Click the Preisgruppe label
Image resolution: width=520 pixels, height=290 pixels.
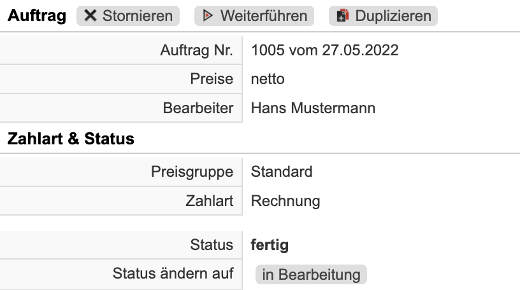pyautogui.click(x=192, y=172)
